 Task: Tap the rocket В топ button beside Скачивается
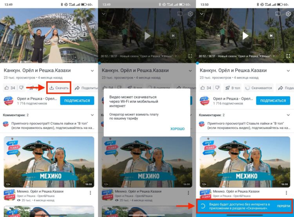(233, 88)
